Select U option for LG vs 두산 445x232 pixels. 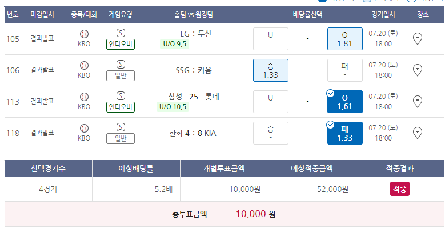click(x=271, y=39)
